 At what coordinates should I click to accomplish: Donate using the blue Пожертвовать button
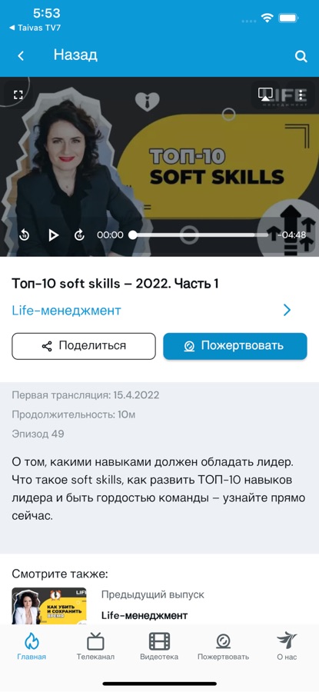[235, 346]
